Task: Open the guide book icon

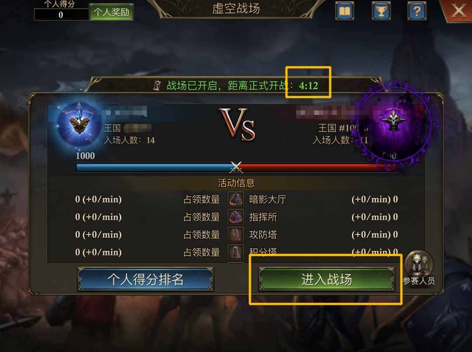Action: [344, 11]
